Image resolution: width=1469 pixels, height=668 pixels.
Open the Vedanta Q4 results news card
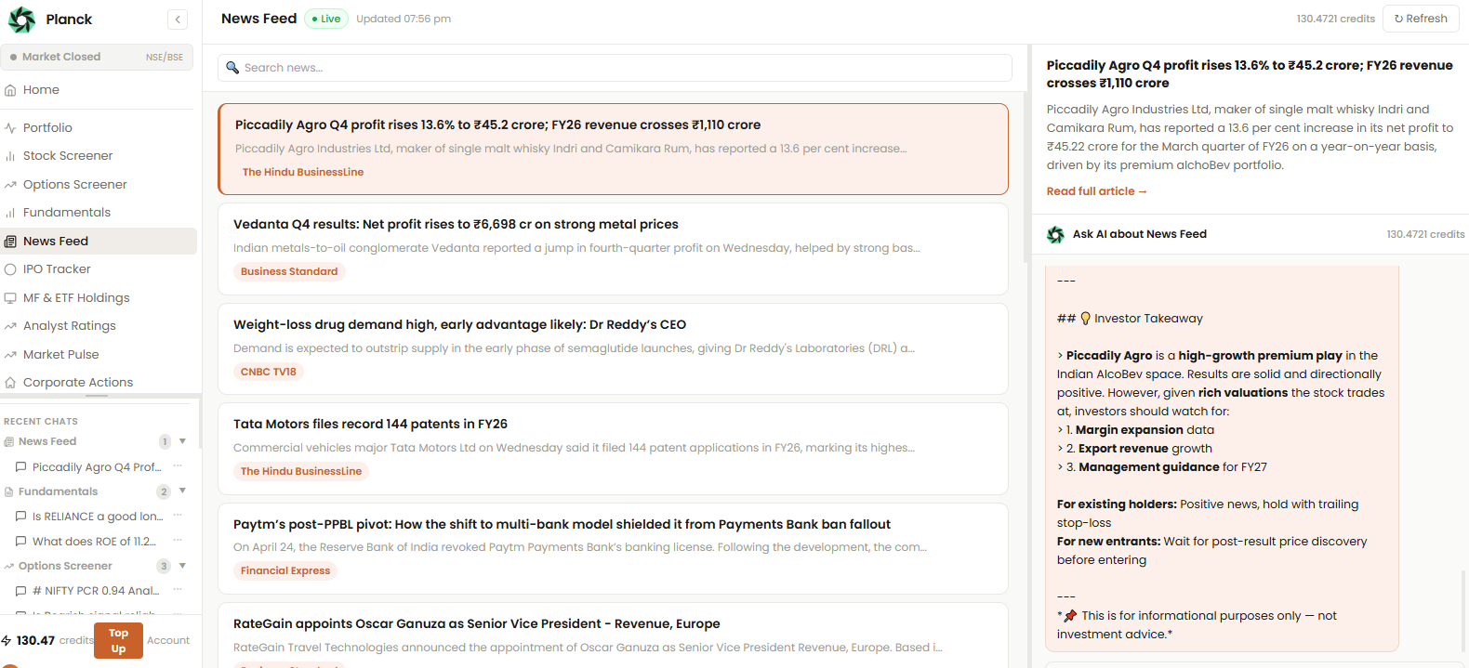[613, 248]
